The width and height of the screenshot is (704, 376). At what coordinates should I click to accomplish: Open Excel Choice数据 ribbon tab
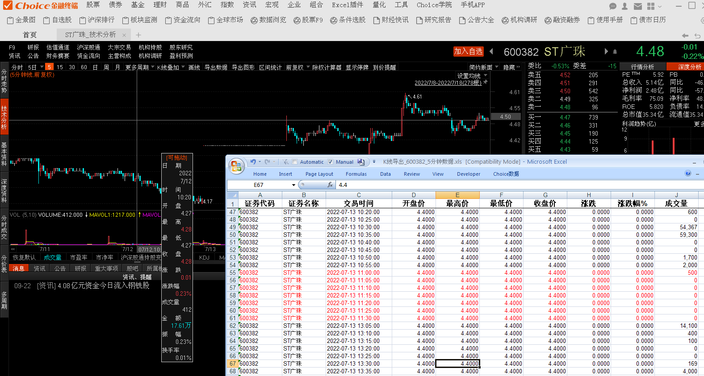pos(506,174)
